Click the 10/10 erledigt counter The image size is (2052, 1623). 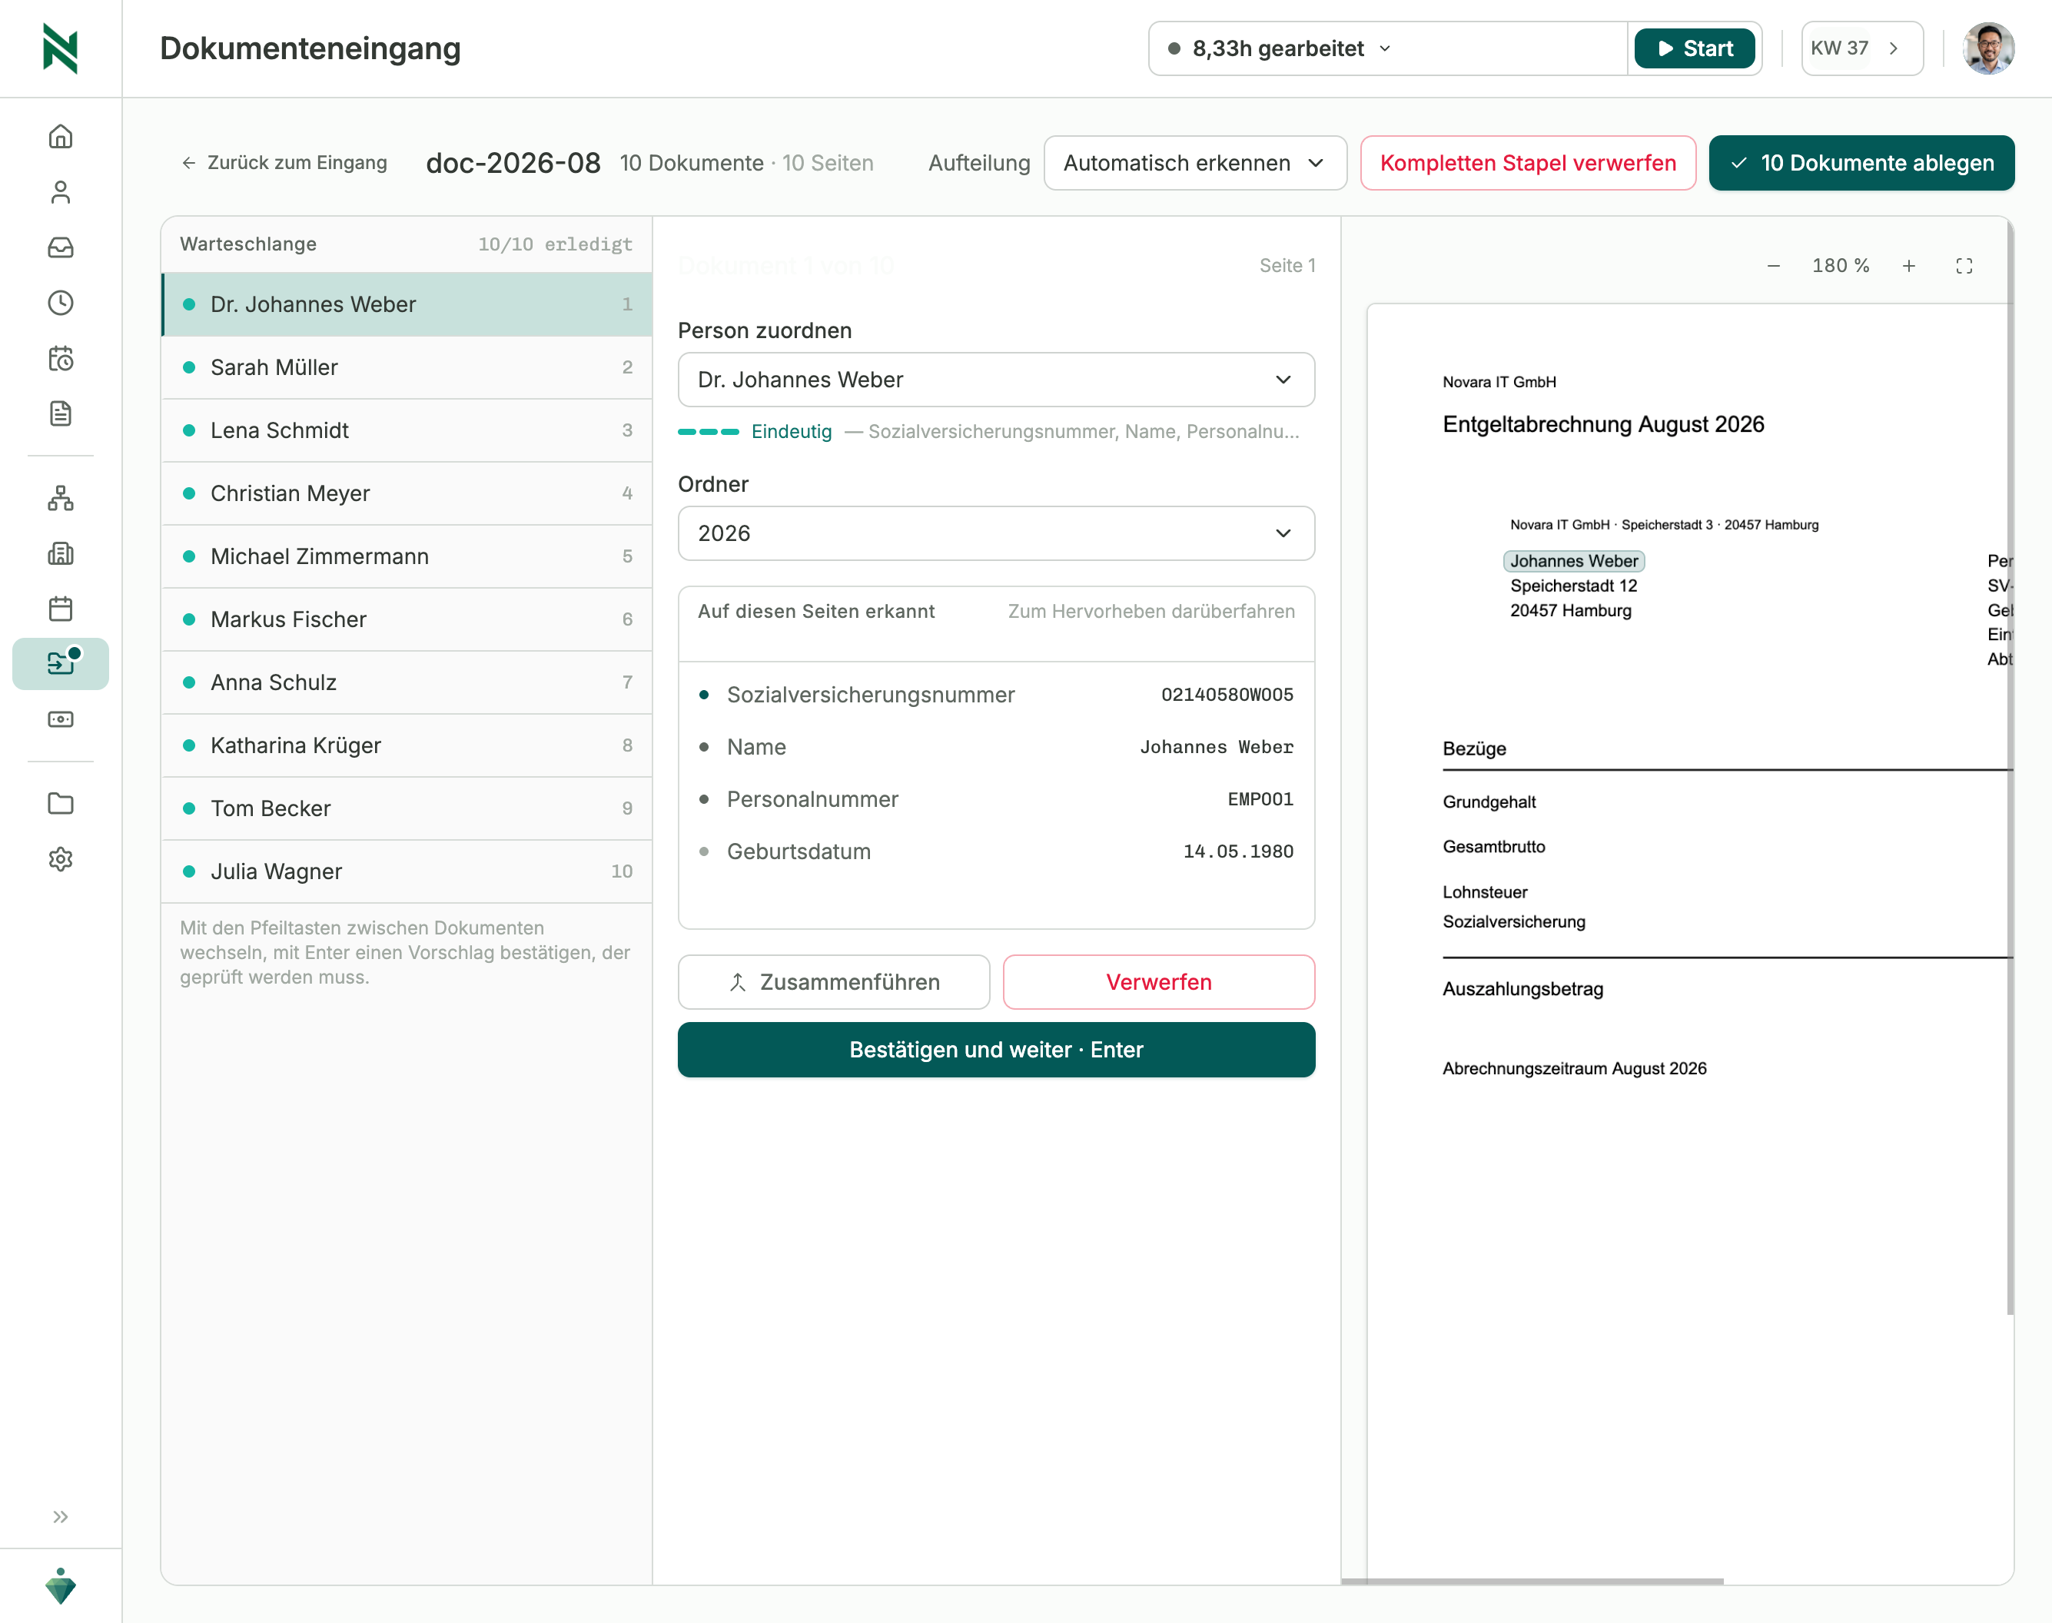[x=555, y=245]
